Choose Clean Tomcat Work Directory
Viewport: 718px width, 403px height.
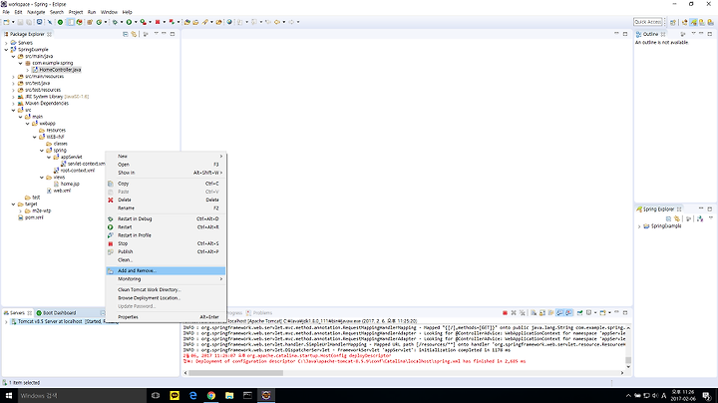pos(166,289)
